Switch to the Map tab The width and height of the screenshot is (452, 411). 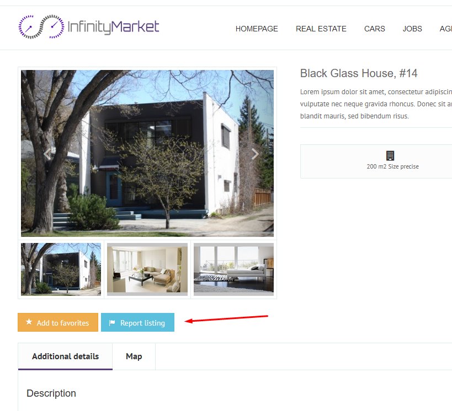[x=134, y=356]
